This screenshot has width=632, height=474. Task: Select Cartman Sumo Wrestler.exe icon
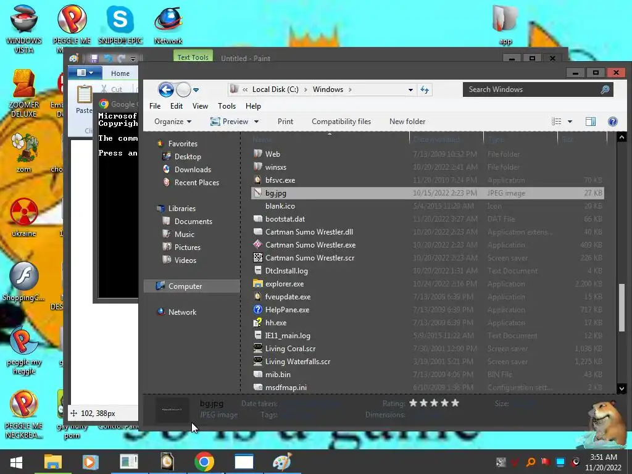tap(257, 244)
